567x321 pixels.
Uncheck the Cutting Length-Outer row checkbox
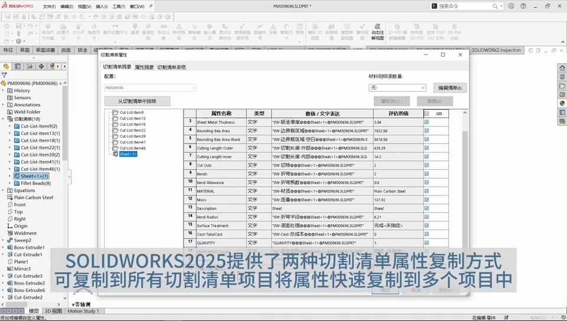tap(426, 148)
